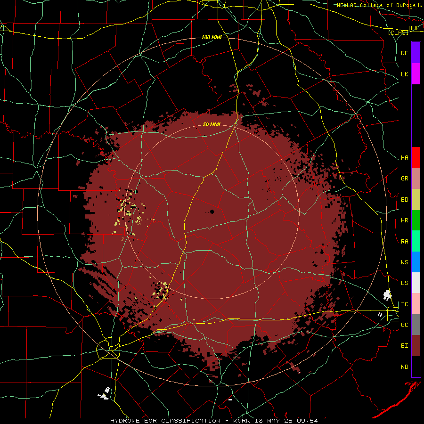This screenshot has height=424, width=424.
Task: Click the BD legend label
Action: tap(405, 200)
